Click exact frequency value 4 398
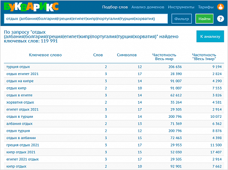Image resolution: width=228 pixels, height=170 pixels. (217, 138)
